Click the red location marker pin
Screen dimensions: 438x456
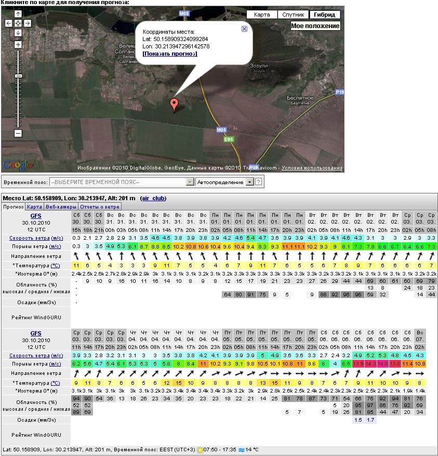(174, 105)
